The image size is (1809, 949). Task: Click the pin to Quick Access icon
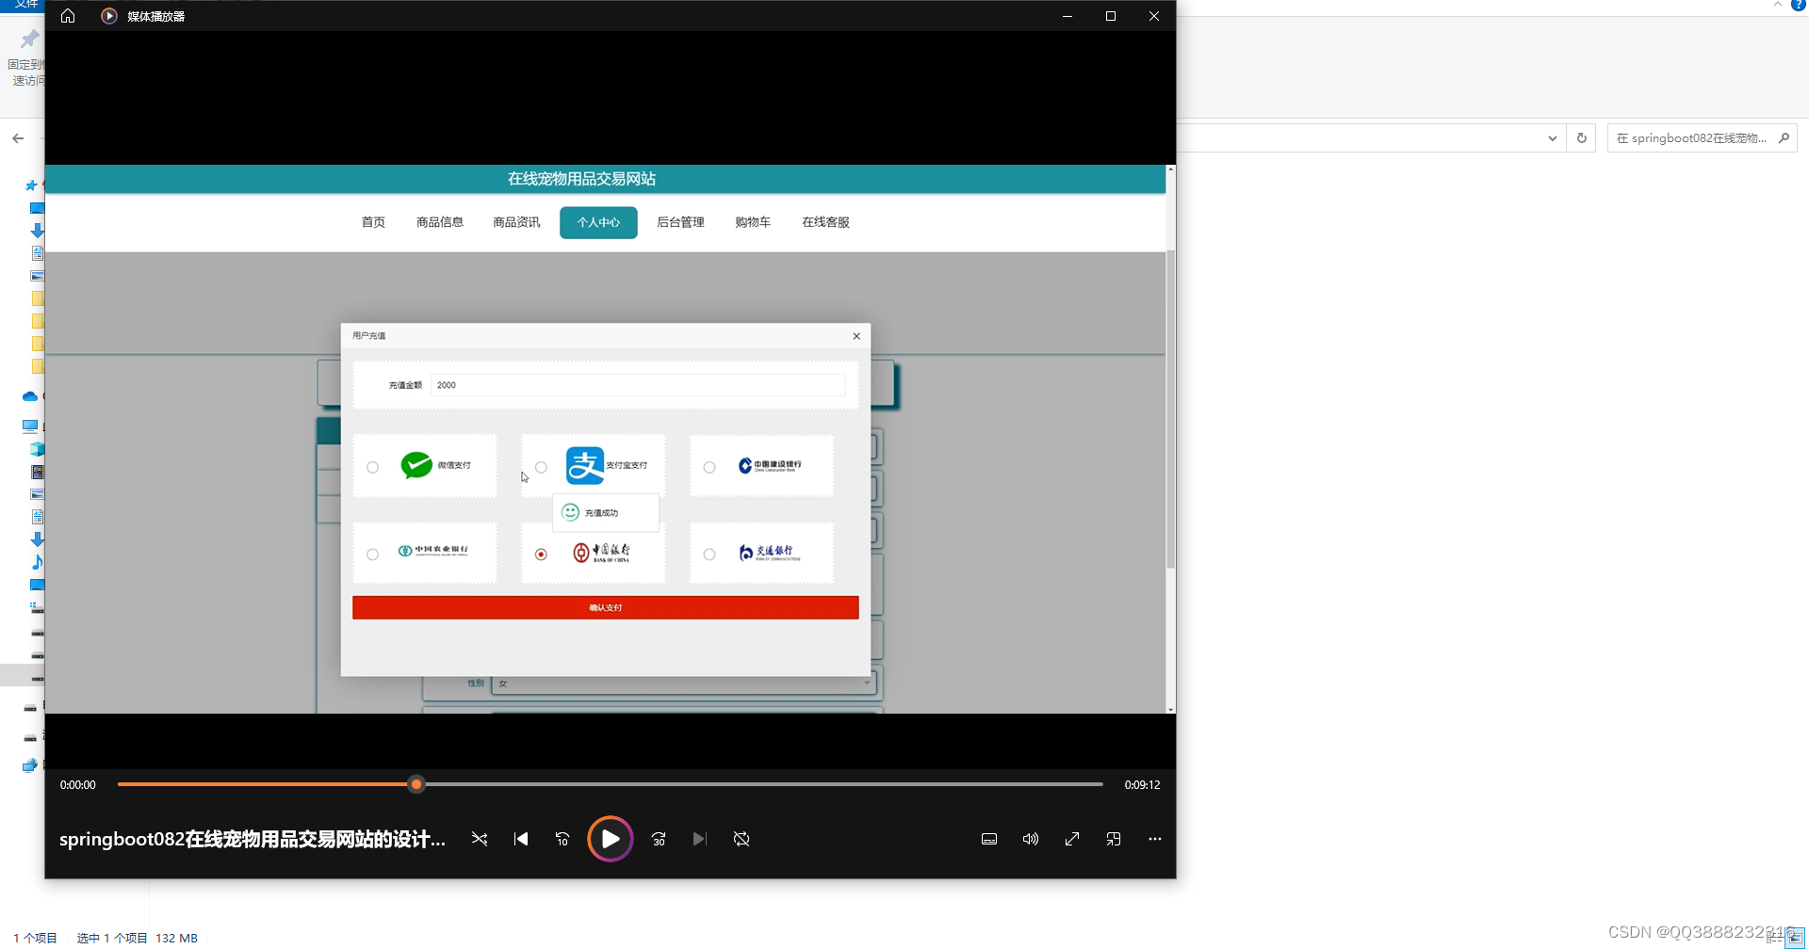point(29,40)
